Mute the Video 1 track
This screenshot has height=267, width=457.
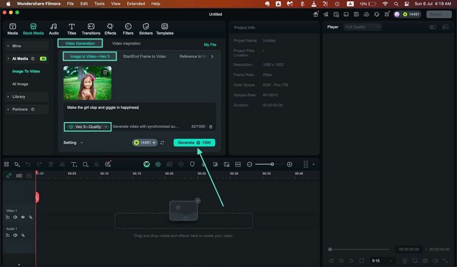[x=15, y=217]
